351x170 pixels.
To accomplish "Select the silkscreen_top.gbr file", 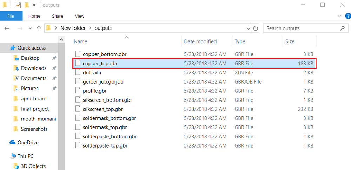I will [x=194, y=109].
